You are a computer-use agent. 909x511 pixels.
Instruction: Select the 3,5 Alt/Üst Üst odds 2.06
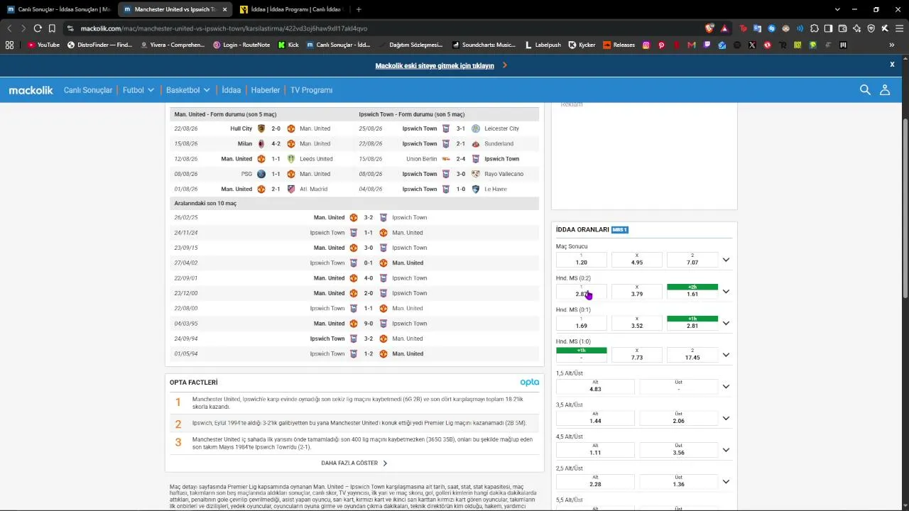pos(679,418)
